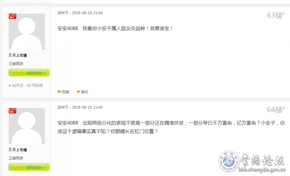Like post 63 with heart icon

[x=78, y=92]
